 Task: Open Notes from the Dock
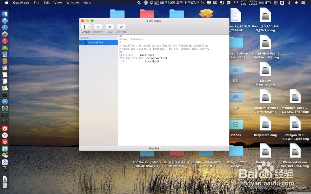coord(5,74)
